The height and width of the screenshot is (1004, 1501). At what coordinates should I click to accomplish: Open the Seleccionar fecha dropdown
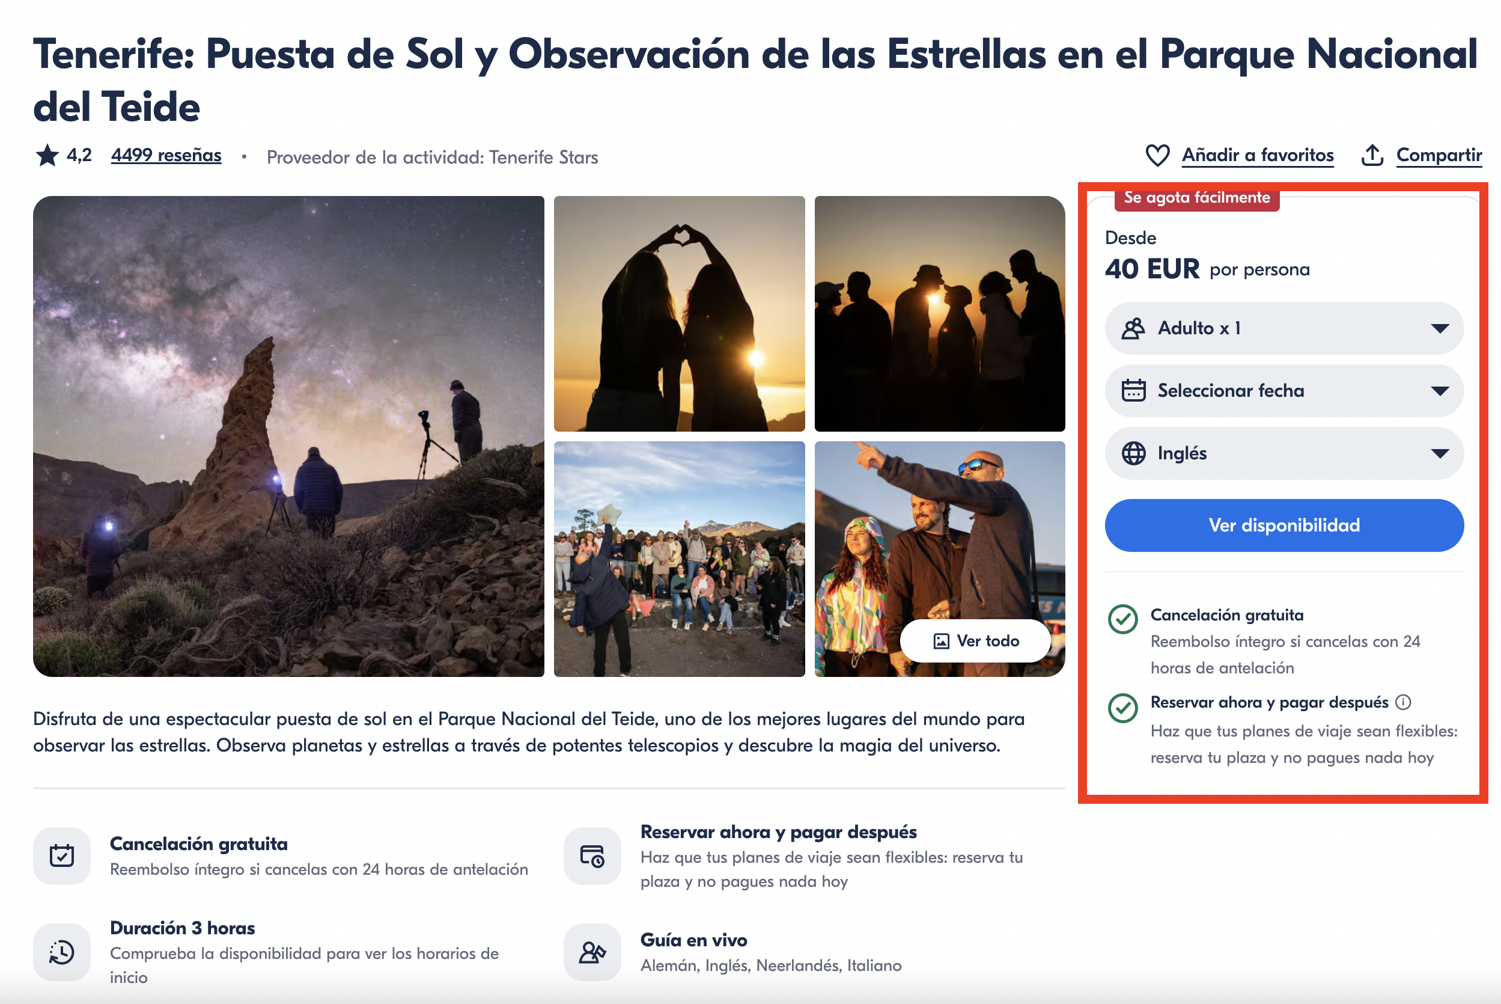click(x=1284, y=391)
